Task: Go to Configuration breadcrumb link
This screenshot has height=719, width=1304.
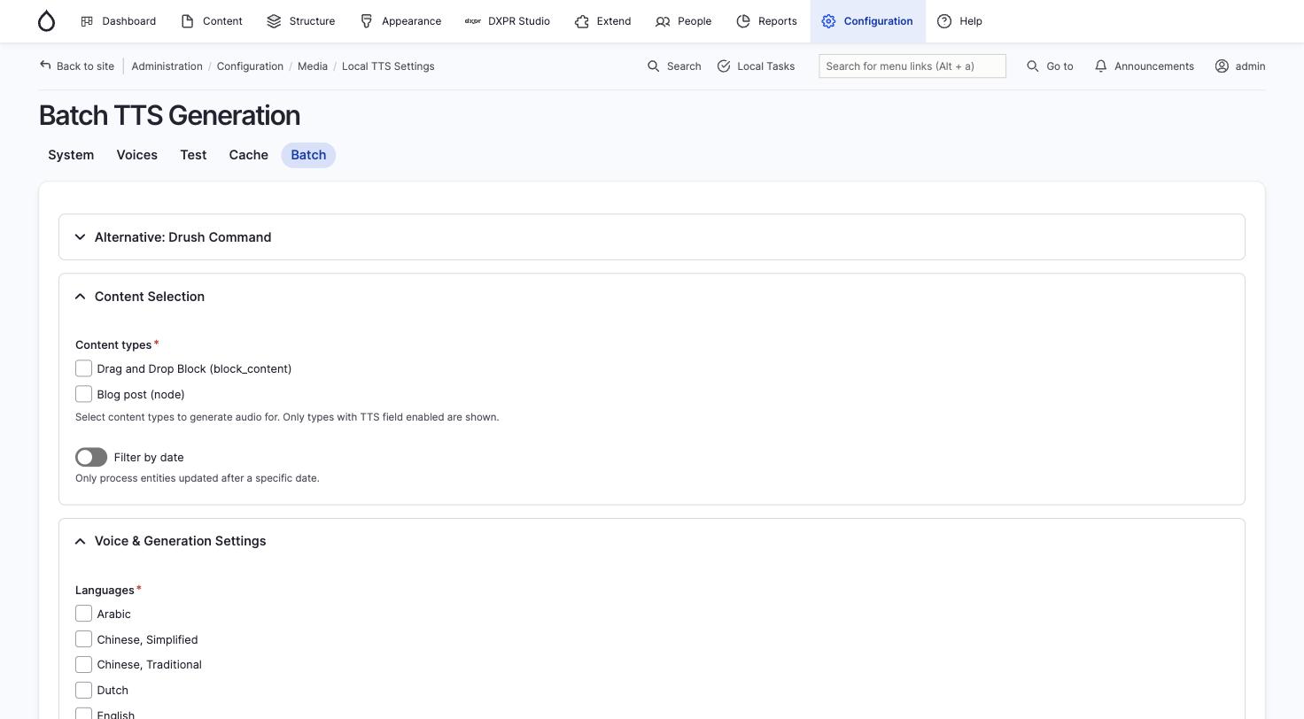Action: [250, 66]
